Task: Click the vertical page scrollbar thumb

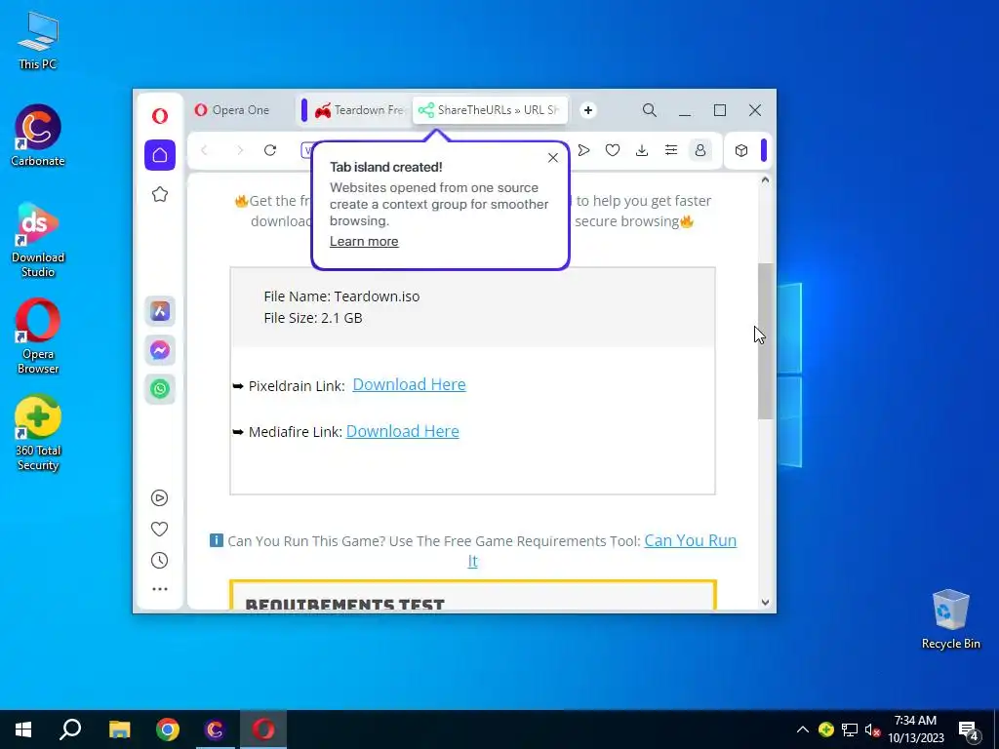Action: [765, 341]
